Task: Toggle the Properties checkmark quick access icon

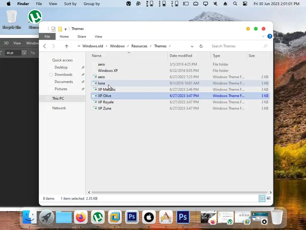Action: pyautogui.click(x=53, y=29)
